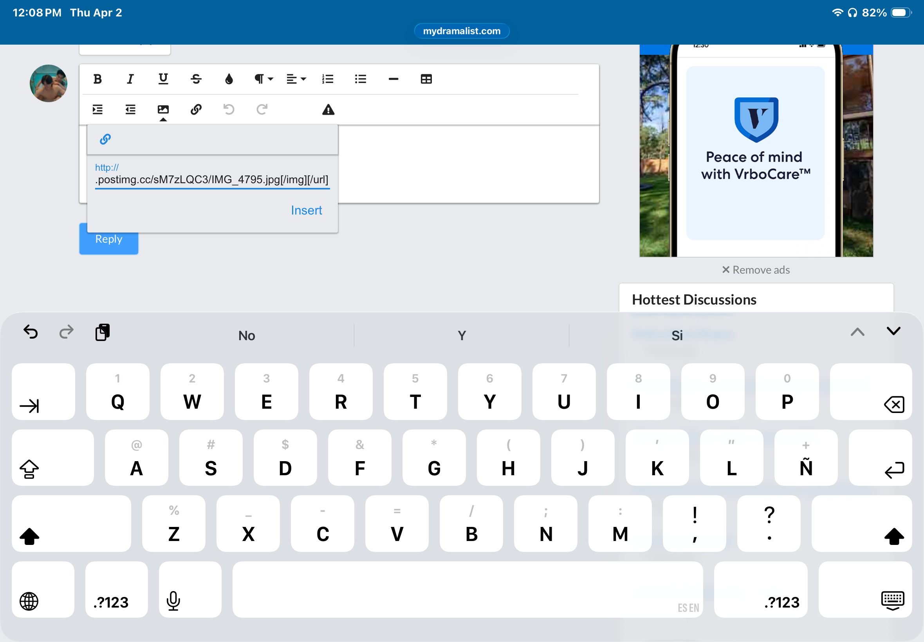The width and height of the screenshot is (924, 642).
Task: Open the text color droplet tool
Action: (229, 79)
